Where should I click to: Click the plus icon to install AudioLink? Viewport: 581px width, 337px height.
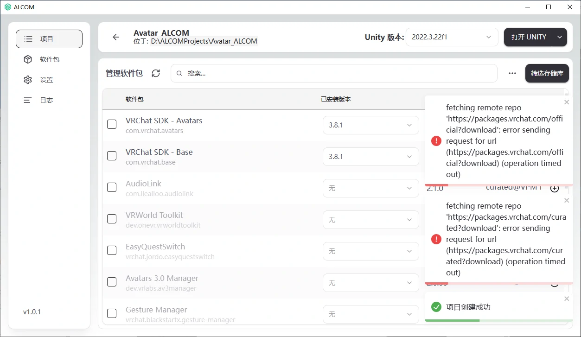554,189
